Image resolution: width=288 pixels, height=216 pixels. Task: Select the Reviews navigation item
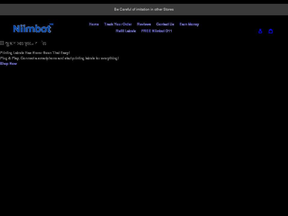(144, 24)
